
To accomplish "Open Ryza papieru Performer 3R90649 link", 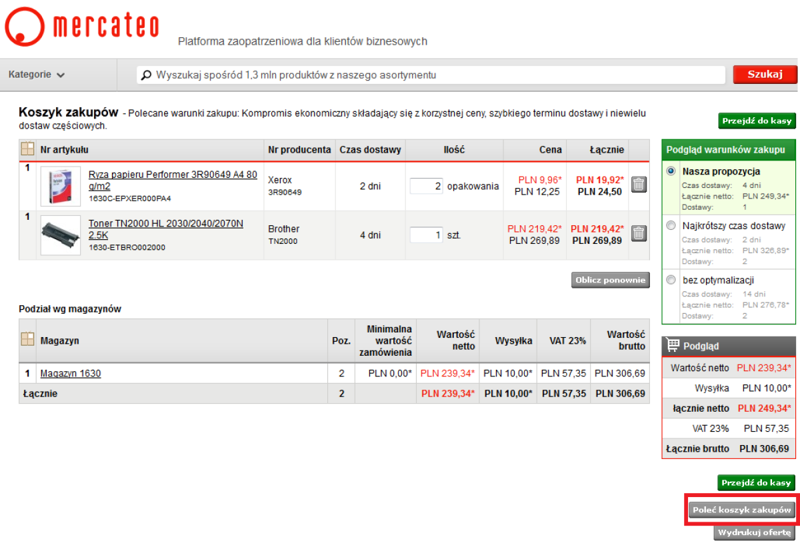I will click(173, 181).
